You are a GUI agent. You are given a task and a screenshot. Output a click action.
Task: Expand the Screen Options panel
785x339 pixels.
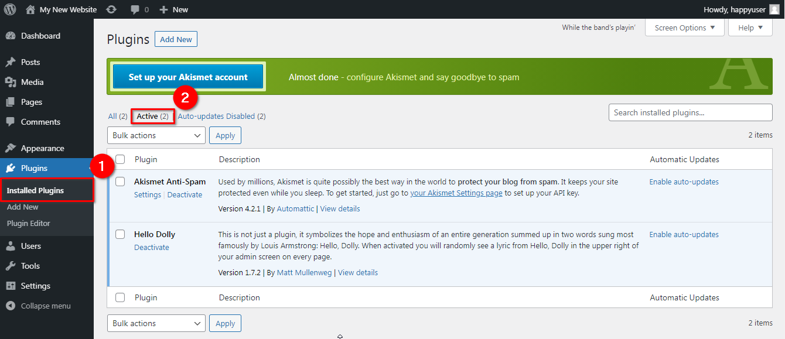tap(685, 28)
